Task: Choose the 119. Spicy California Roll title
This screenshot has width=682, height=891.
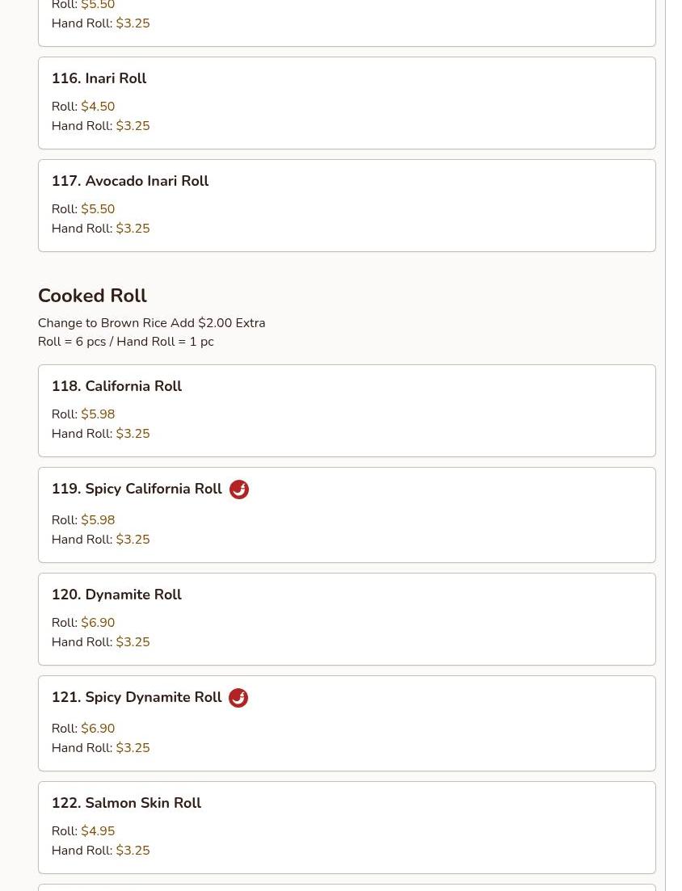Action: point(136,489)
